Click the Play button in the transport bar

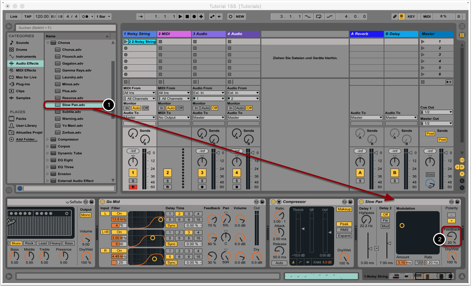pos(180,17)
